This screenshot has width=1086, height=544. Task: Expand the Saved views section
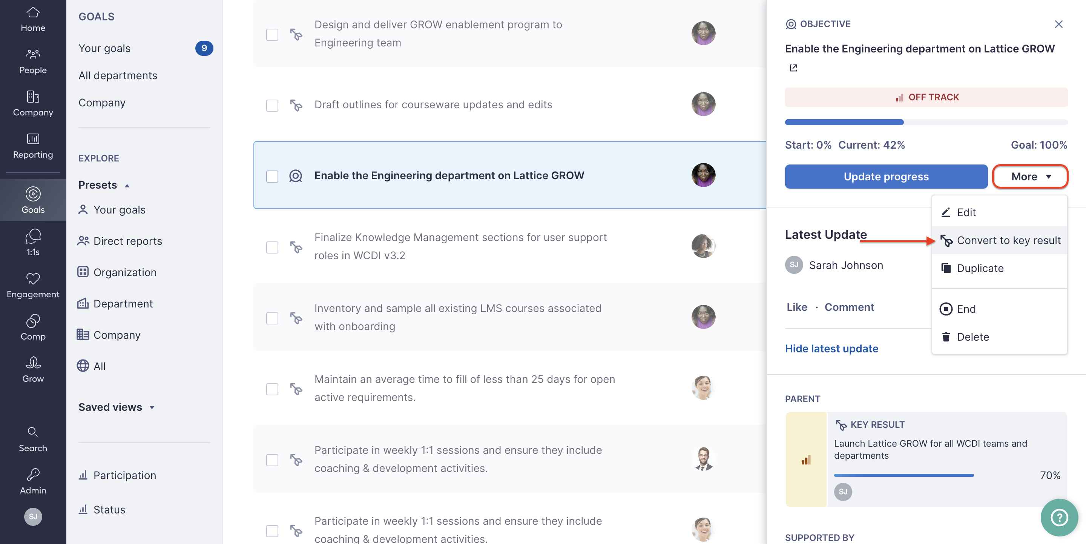tap(117, 407)
